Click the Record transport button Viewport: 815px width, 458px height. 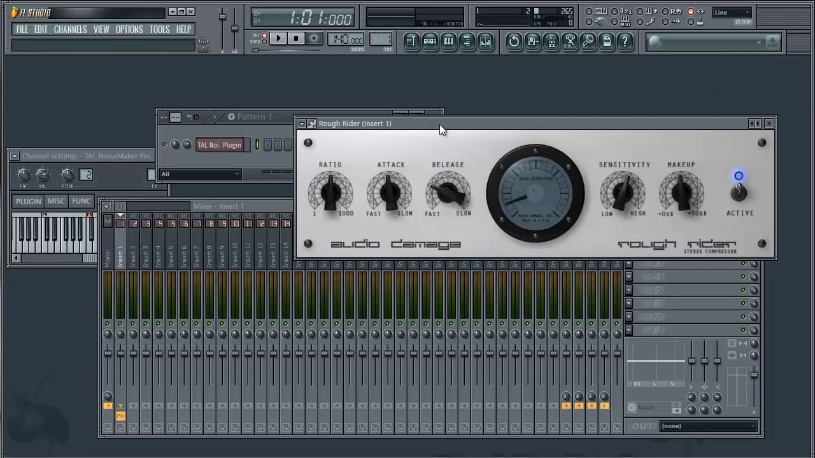click(313, 39)
